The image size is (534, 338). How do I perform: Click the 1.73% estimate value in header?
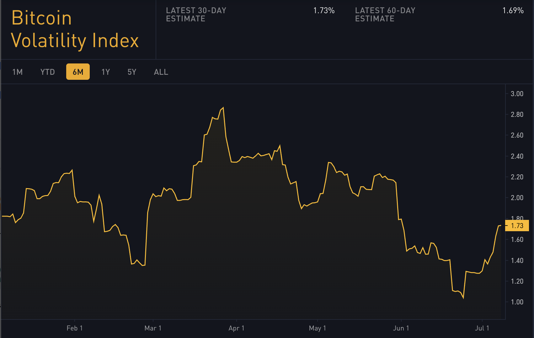point(324,11)
